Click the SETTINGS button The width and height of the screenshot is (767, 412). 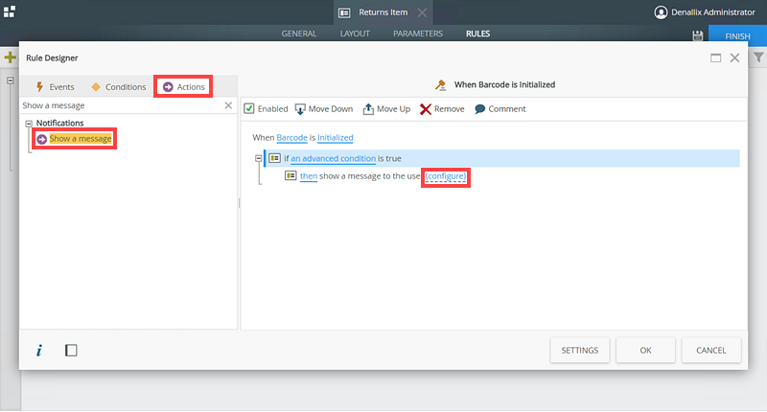tap(580, 351)
